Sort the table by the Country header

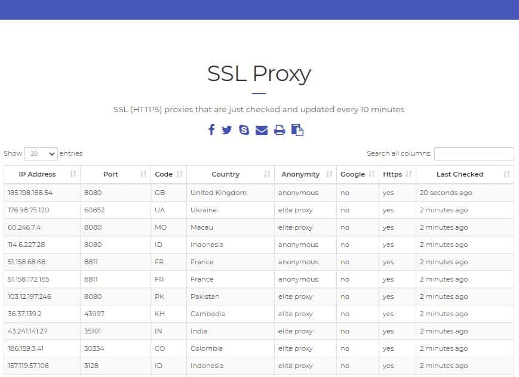coord(225,174)
